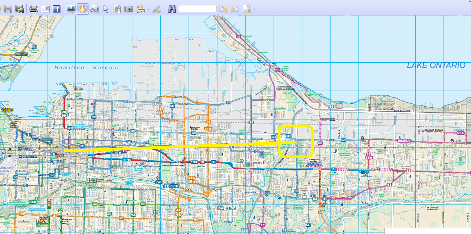Click the BAYFRONT INDUSTRIAL area label
471x234 pixels.
160,63
